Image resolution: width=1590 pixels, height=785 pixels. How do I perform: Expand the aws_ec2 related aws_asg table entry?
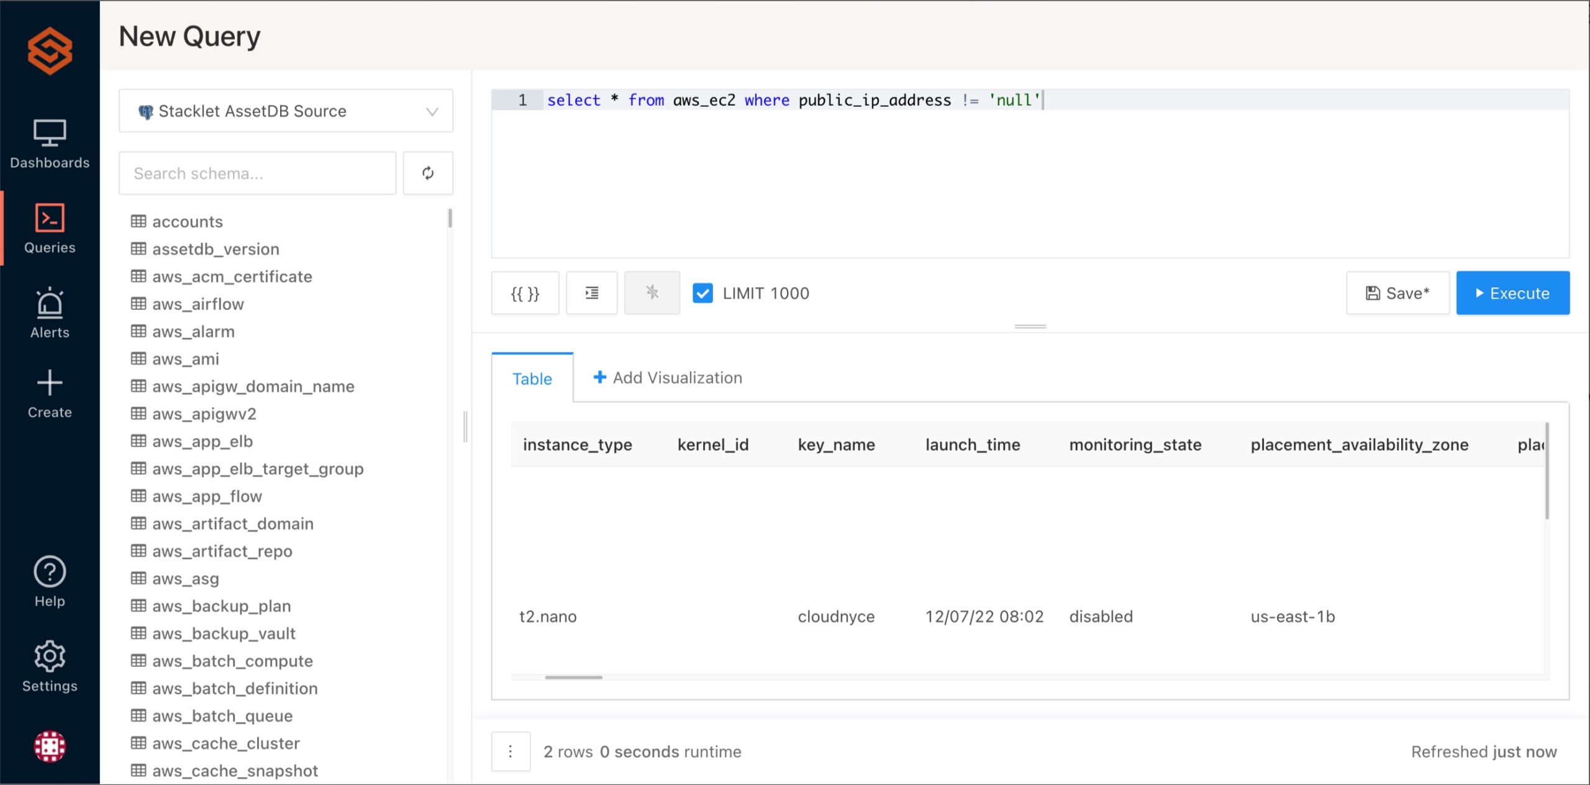(185, 578)
